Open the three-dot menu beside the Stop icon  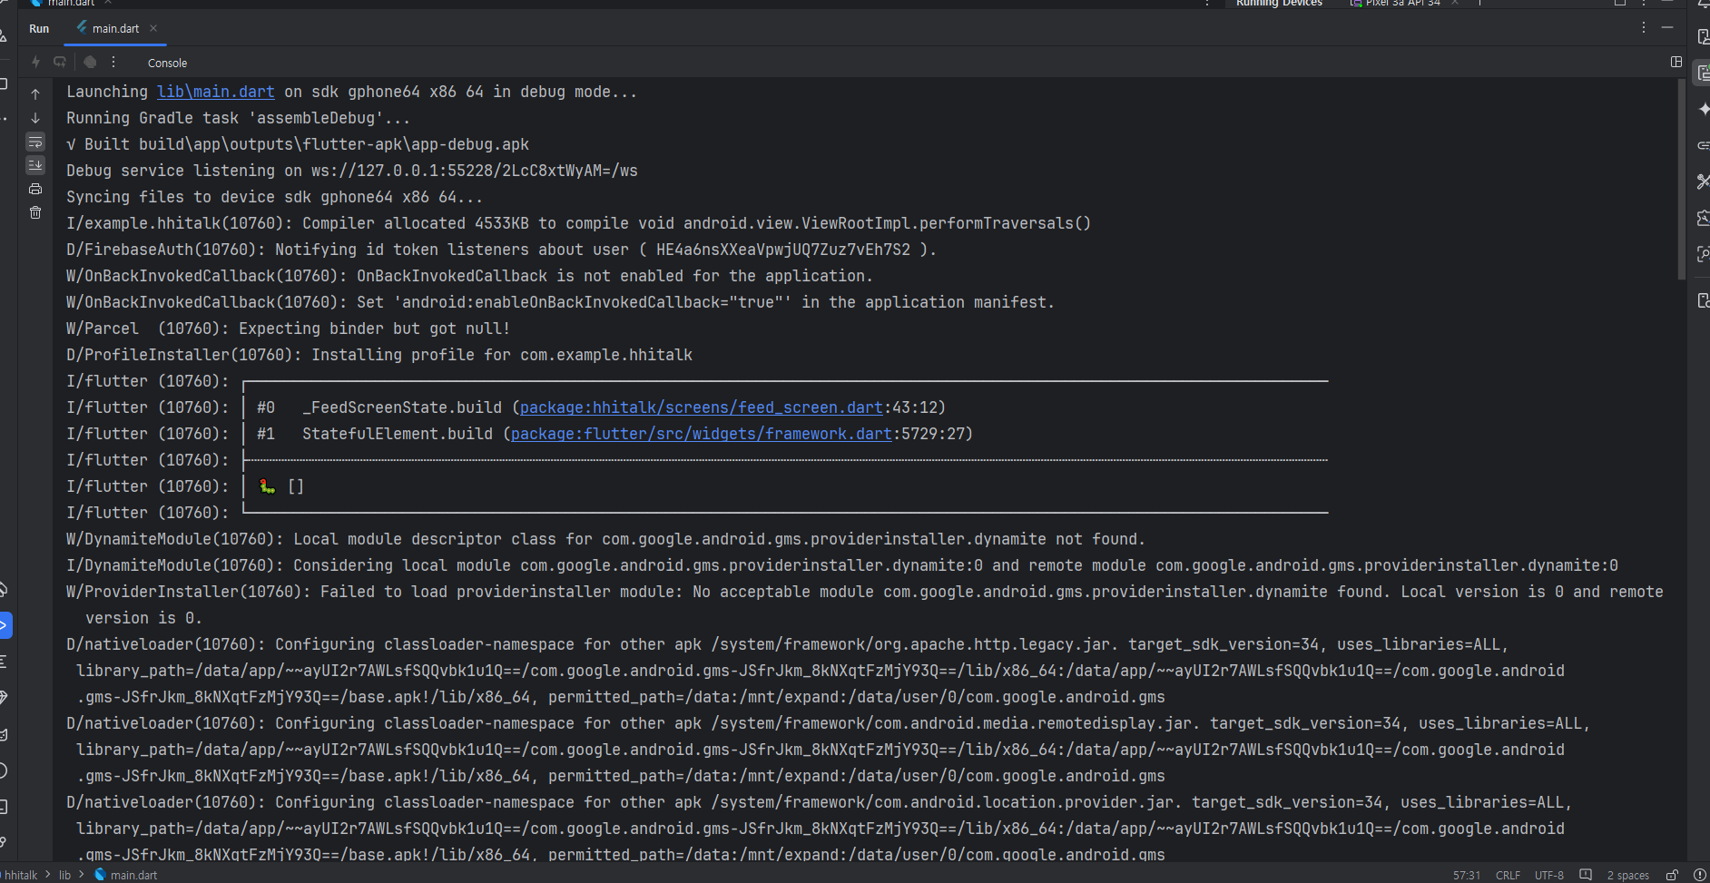(113, 62)
